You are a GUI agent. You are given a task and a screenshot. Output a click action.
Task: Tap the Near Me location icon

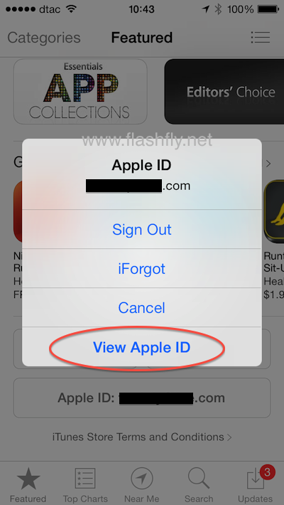(142, 479)
